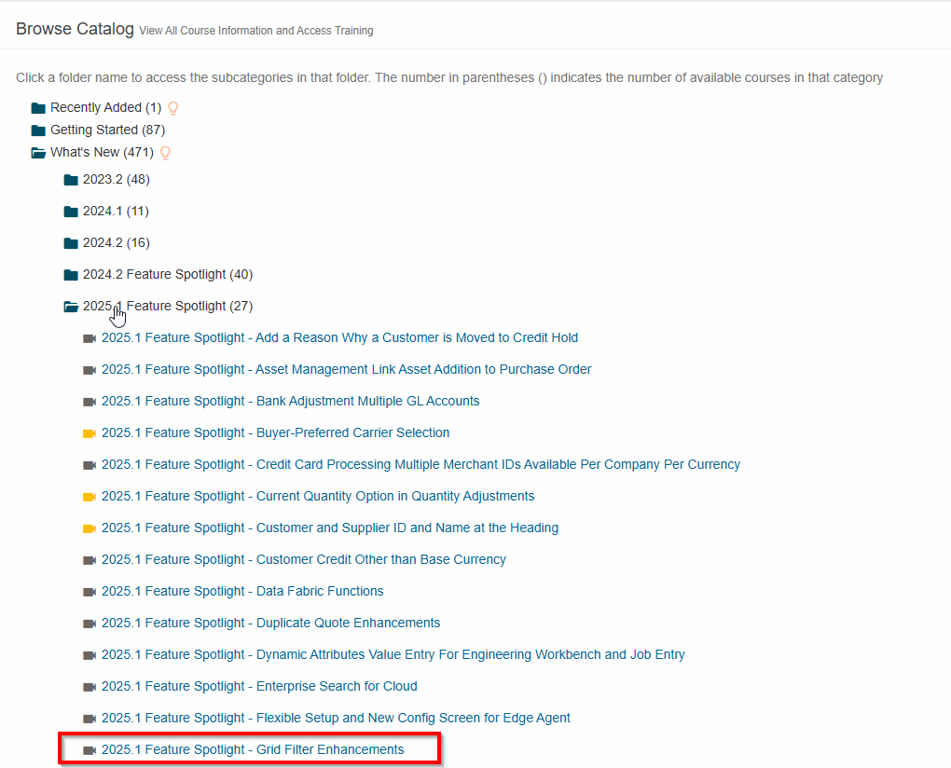Image resolution: width=951 pixels, height=768 pixels.
Task: Open Grid Filter Enhancements course link
Action: [253, 749]
